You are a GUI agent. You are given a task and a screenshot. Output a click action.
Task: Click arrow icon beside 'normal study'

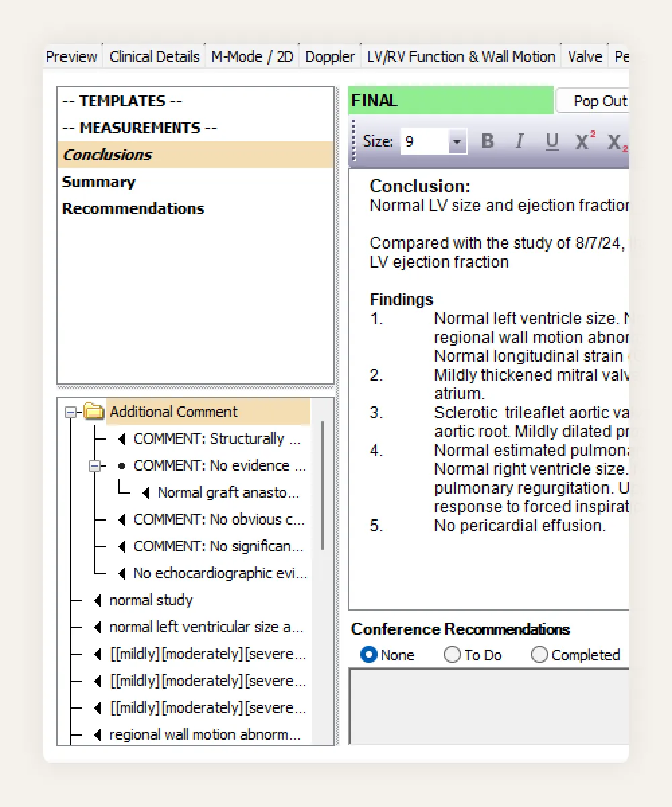tap(98, 600)
